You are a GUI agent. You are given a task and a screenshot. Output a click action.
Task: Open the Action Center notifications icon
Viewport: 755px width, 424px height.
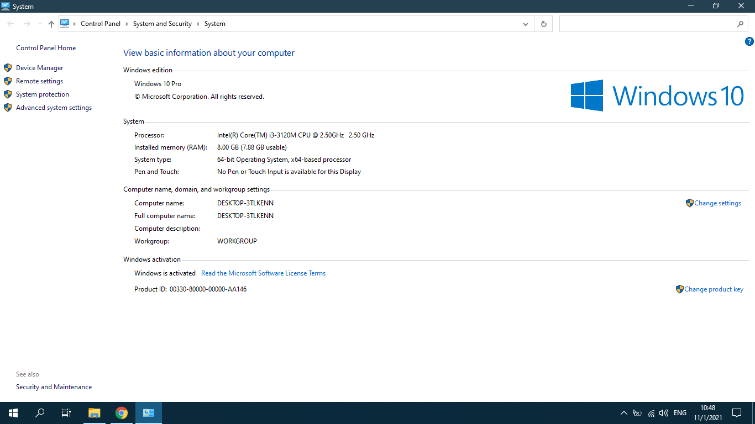point(737,413)
